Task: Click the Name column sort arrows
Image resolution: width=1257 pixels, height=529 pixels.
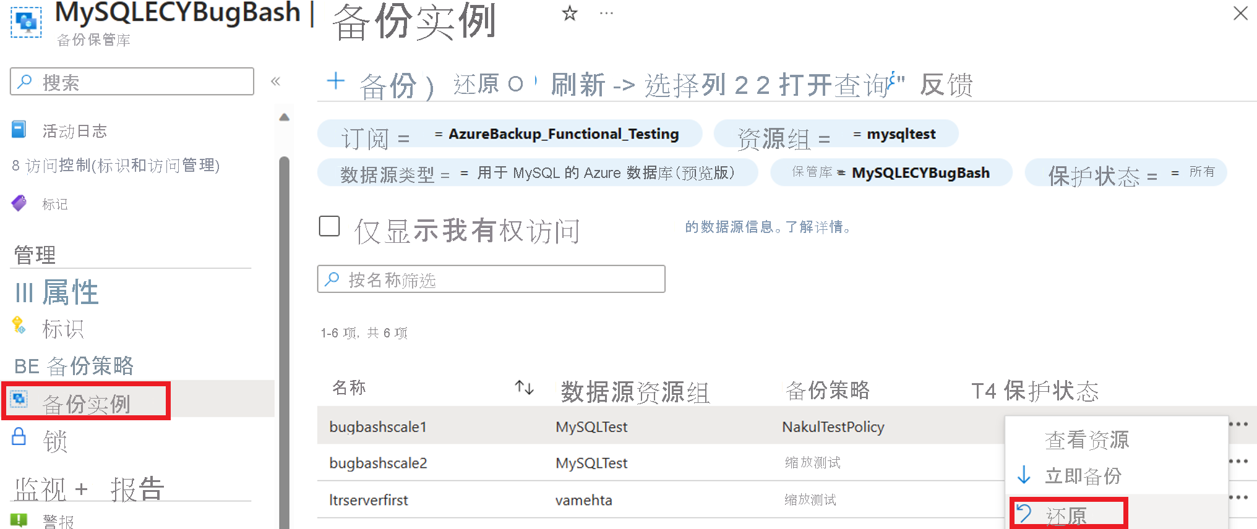Action: click(525, 387)
